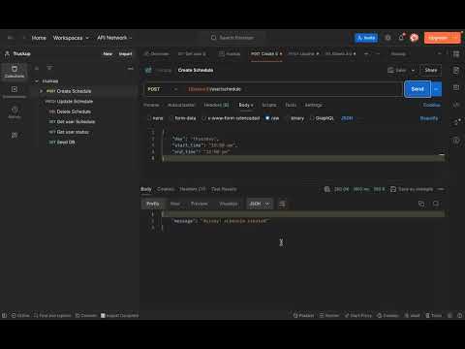This screenshot has height=349, width=465.
Task: Open the Send options dropdown arrow
Action: click(436, 89)
